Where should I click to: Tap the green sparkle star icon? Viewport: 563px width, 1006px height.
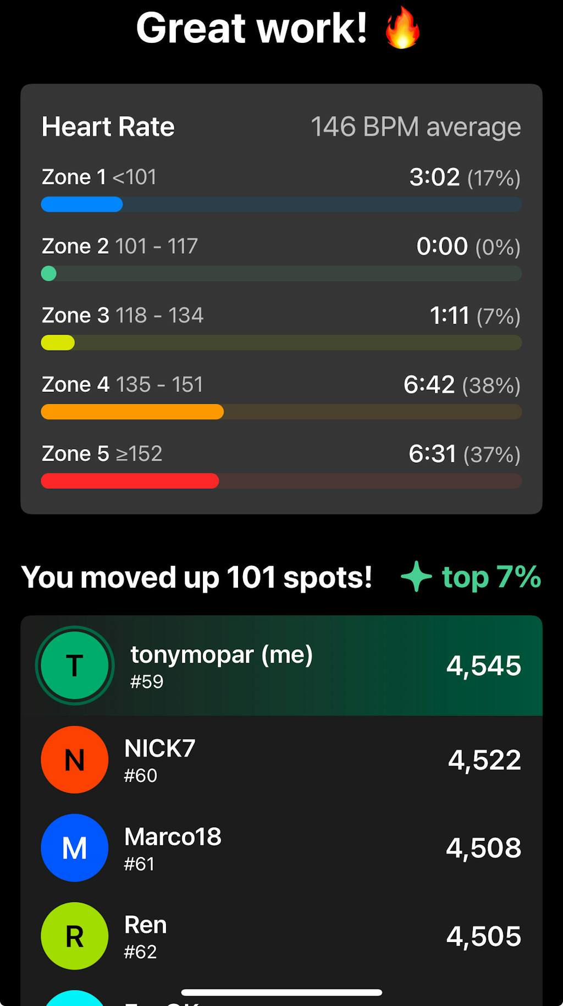point(416,576)
